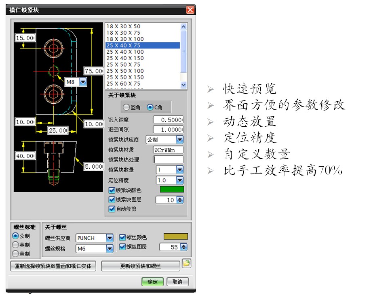369x295 pixels.
Task: Toggle the 自动修剪 checkbox
Action: (112, 209)
